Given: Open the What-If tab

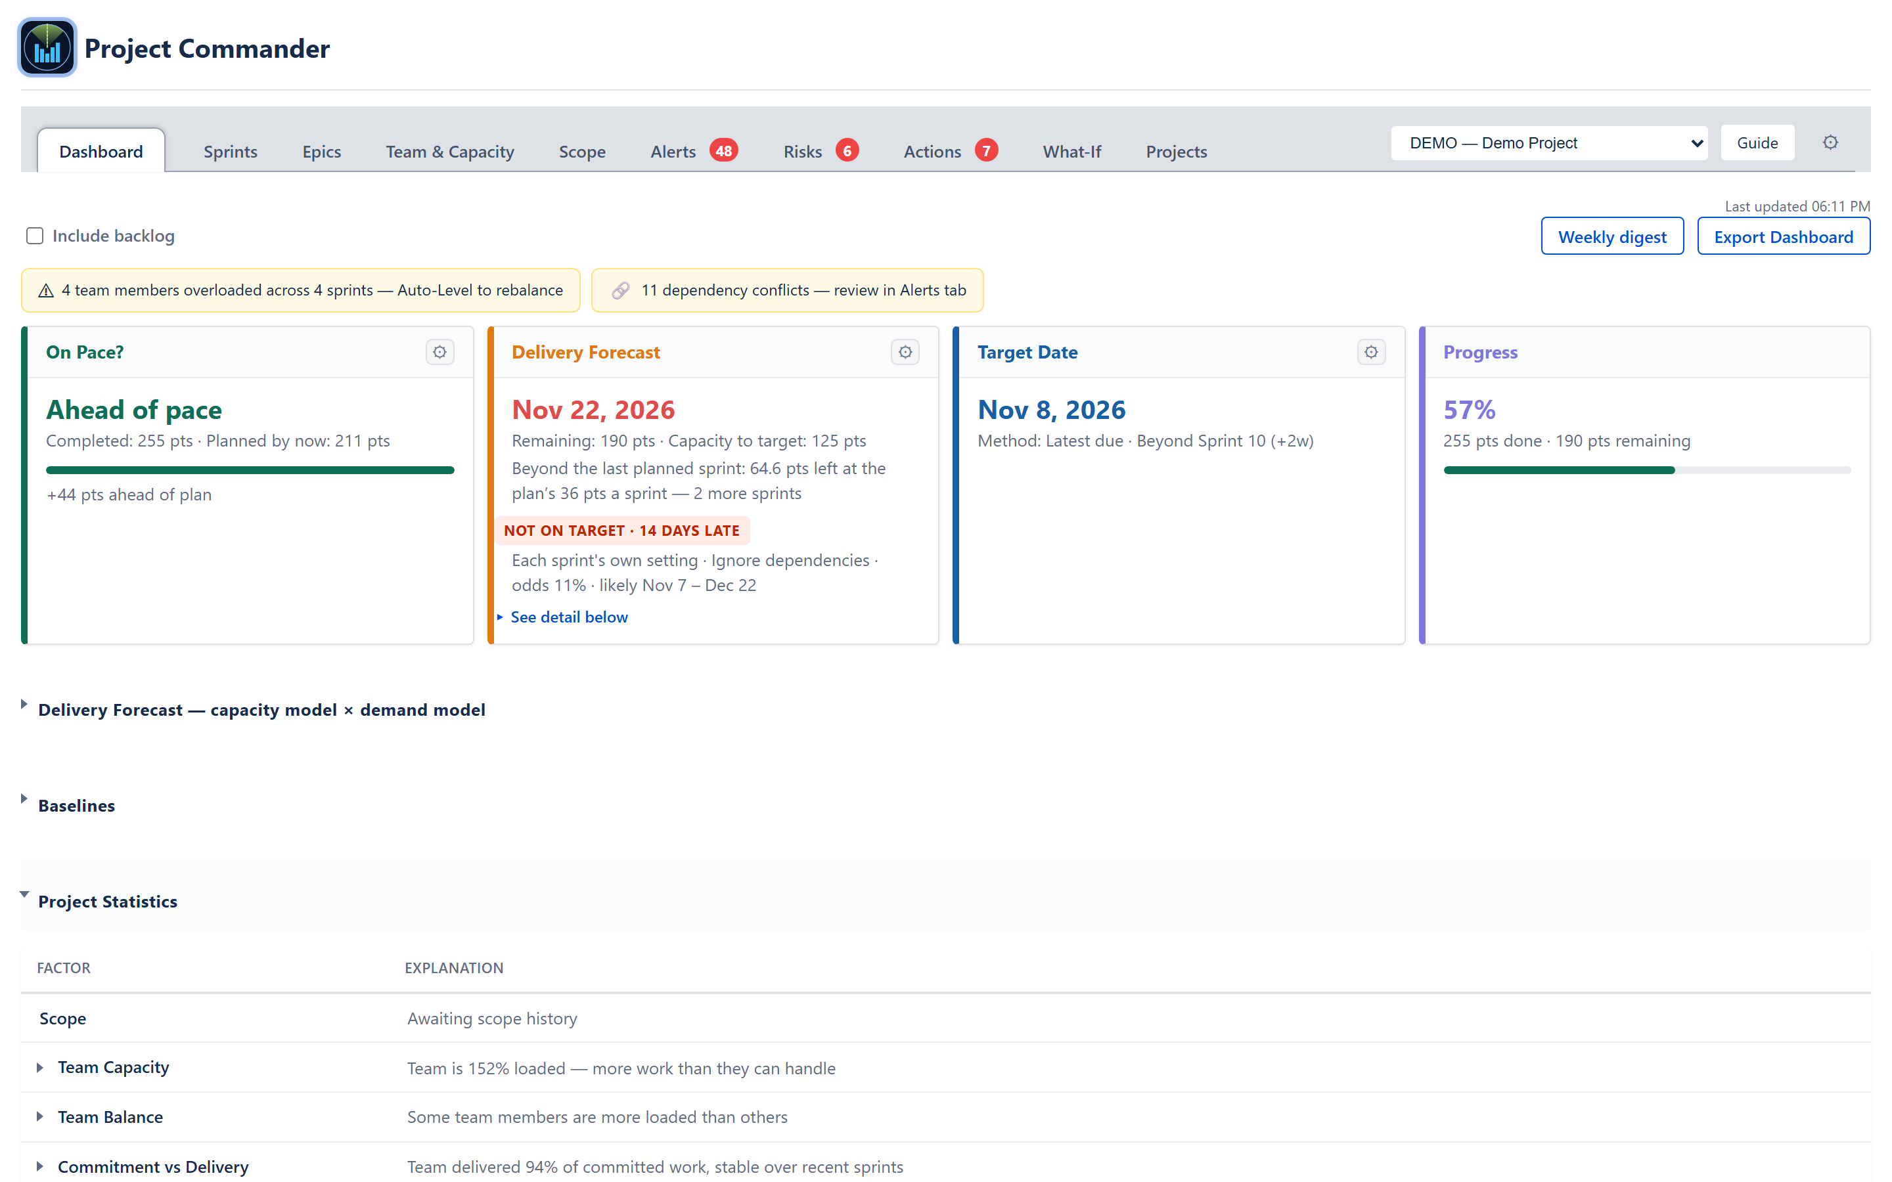Looking at the screenshot, I should 1071,151.
